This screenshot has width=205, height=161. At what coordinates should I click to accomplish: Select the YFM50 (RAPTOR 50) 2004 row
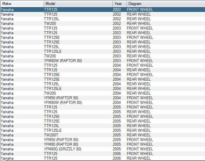(x=103, y=98)
